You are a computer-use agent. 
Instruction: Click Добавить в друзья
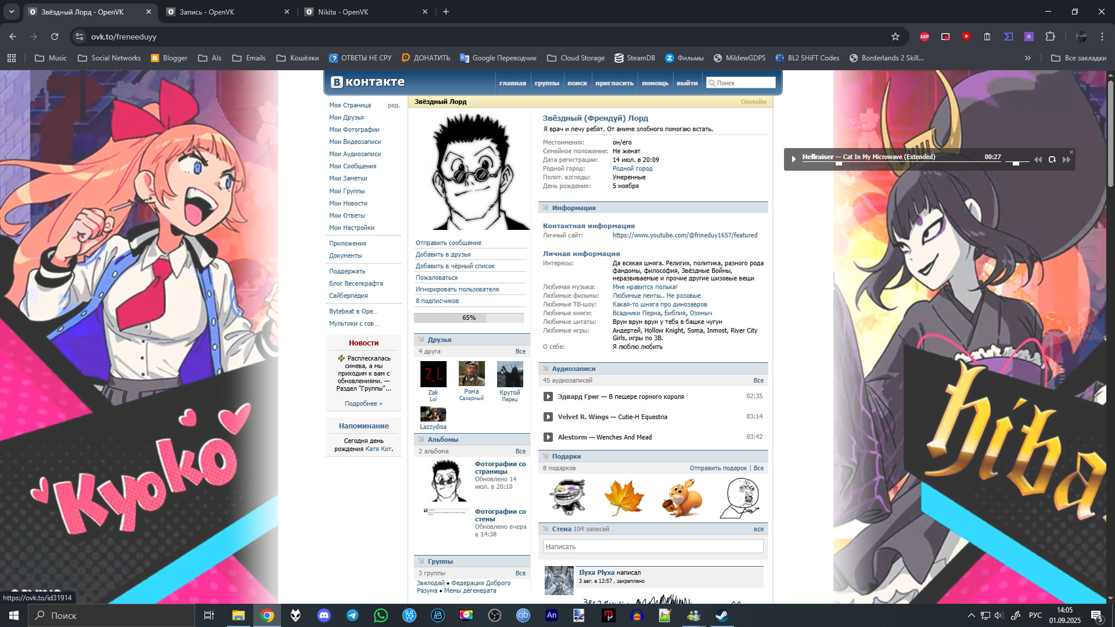pos(443,254)
